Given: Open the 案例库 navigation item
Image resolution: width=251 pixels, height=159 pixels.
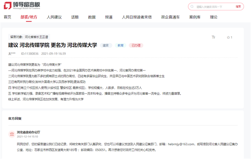Looking at the screenshot, I should pyautogui.click(x=195, y=17).
